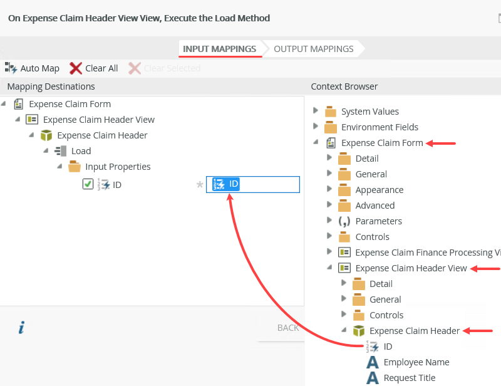Screen dimensions: 501x386
Task: Collapse the Expense Claim Form tree in Context Browser
Action: point(316,142)
